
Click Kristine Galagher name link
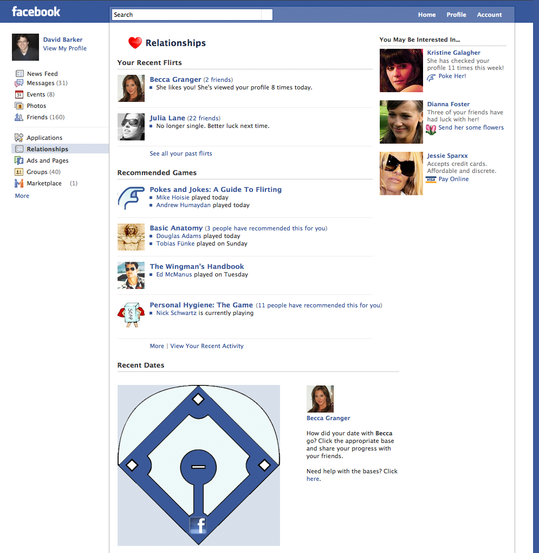pos(454,53)
